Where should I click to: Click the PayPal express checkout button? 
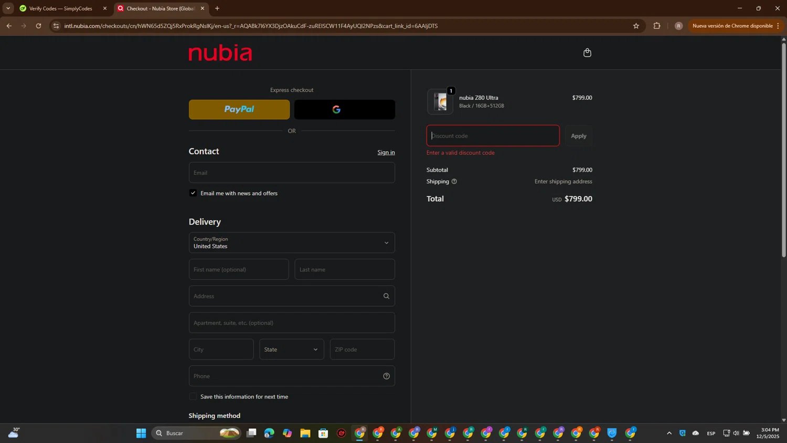239,110
